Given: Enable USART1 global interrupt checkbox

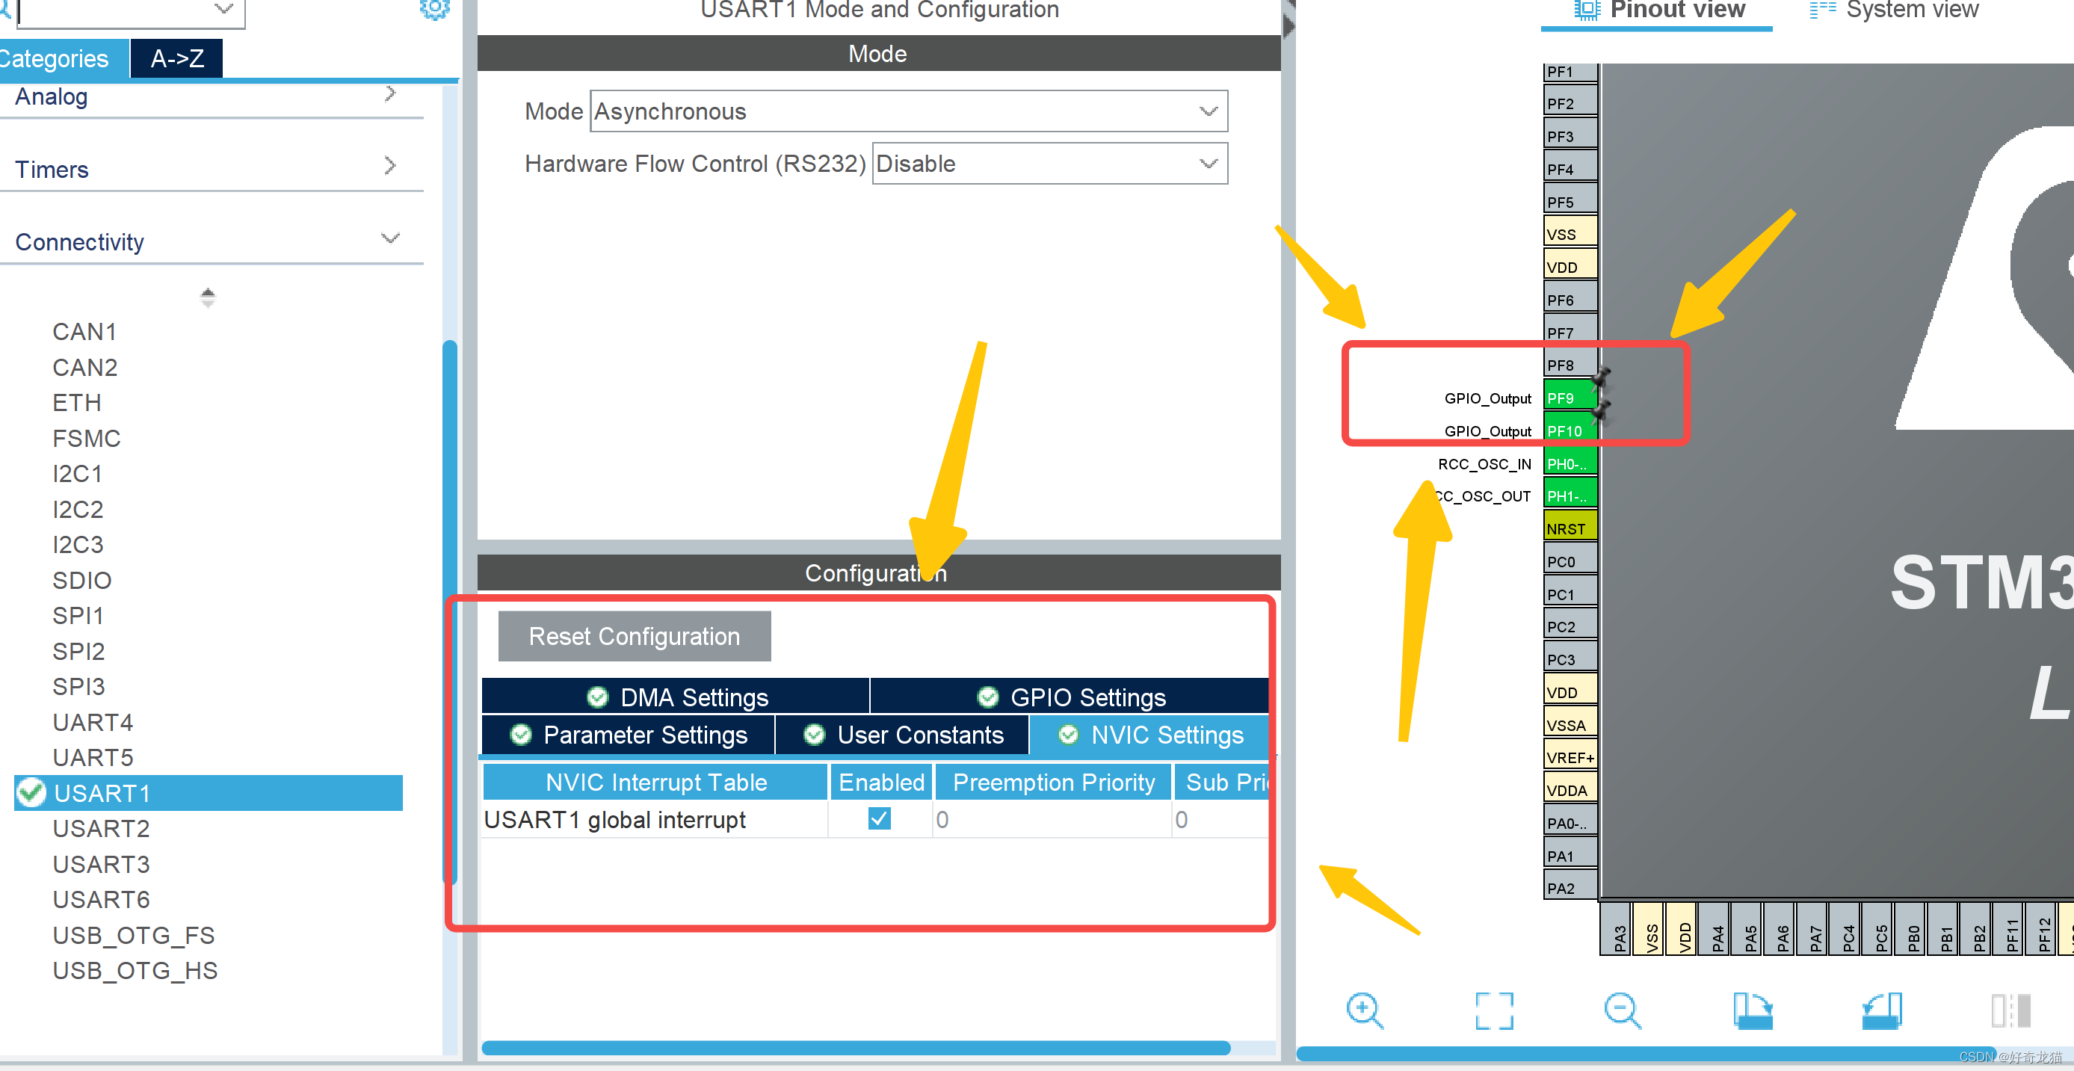Looking at the screenshot, I should click(x=878, y=818).
